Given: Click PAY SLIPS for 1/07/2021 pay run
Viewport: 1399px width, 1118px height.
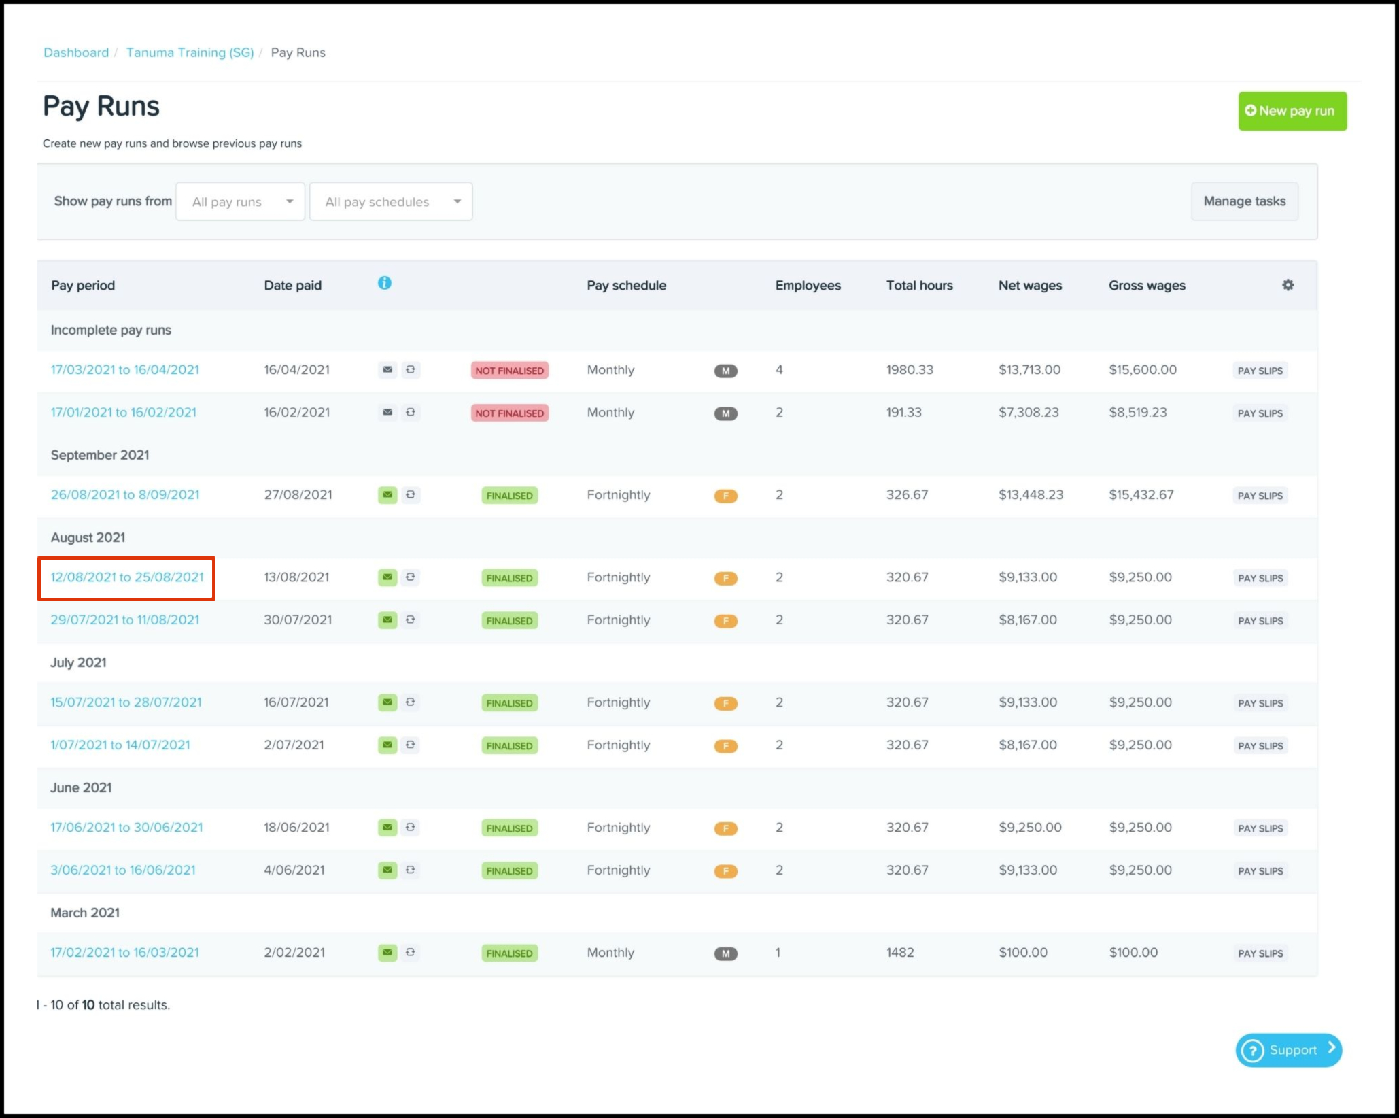Looking at the screenshot, I should click(x=1260, y=746).
